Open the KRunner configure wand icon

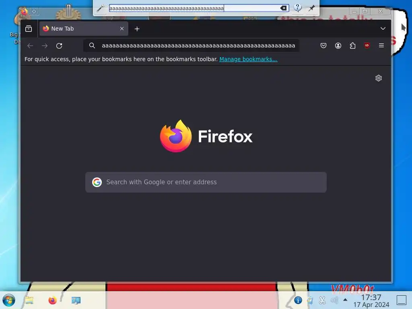point(100,8)
